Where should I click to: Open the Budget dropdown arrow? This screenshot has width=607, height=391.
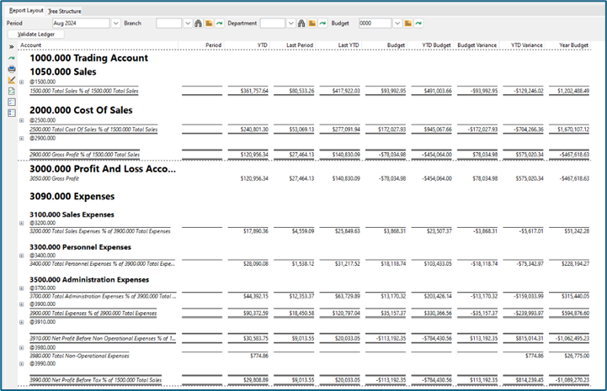tap(397, 24)
